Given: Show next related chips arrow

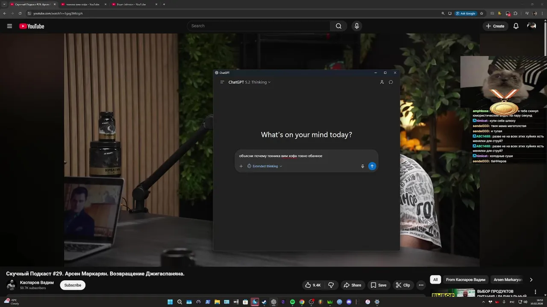Looking at the screenshot, I should click(531, 280).
